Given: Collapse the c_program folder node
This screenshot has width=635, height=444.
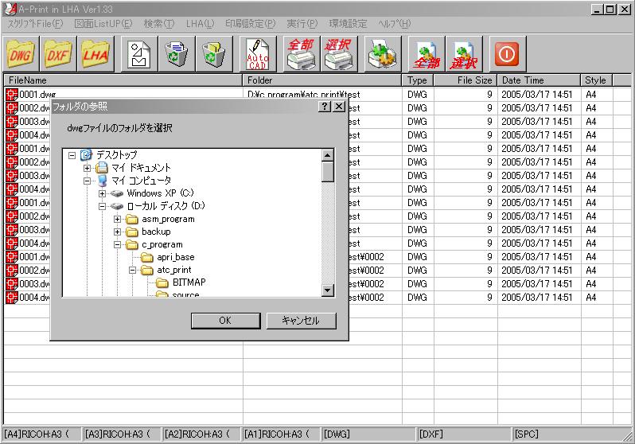Looking at the screenshot, I should [x=118, y=244].
